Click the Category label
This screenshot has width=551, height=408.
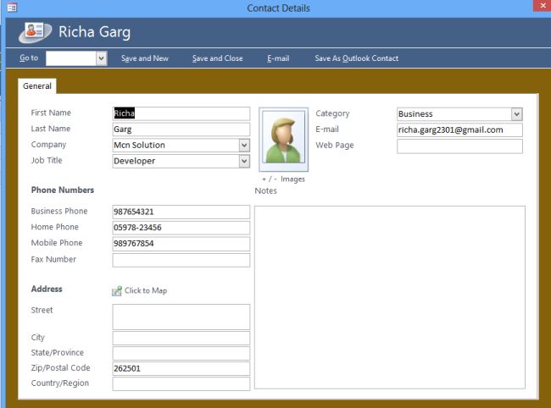(332, 113)
